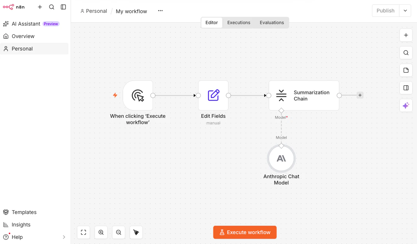Image resolution: width=417 pixels, height=244 pixels.
Task: Click Personal breadcrumb link
Action: 94,11
